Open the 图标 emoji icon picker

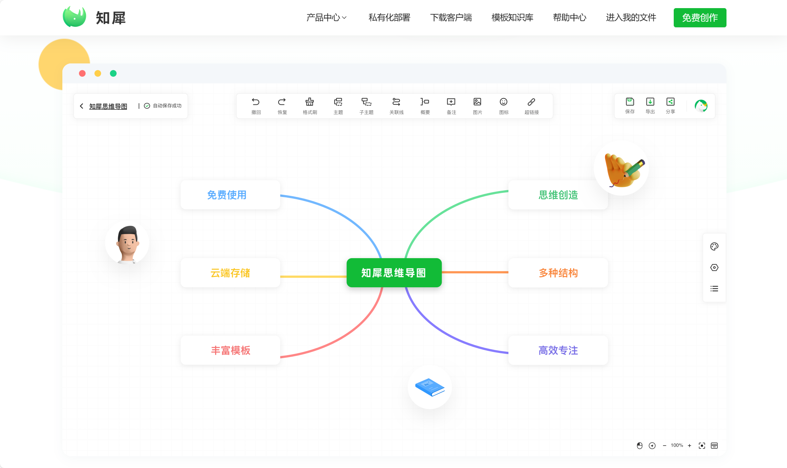[504, 102]
